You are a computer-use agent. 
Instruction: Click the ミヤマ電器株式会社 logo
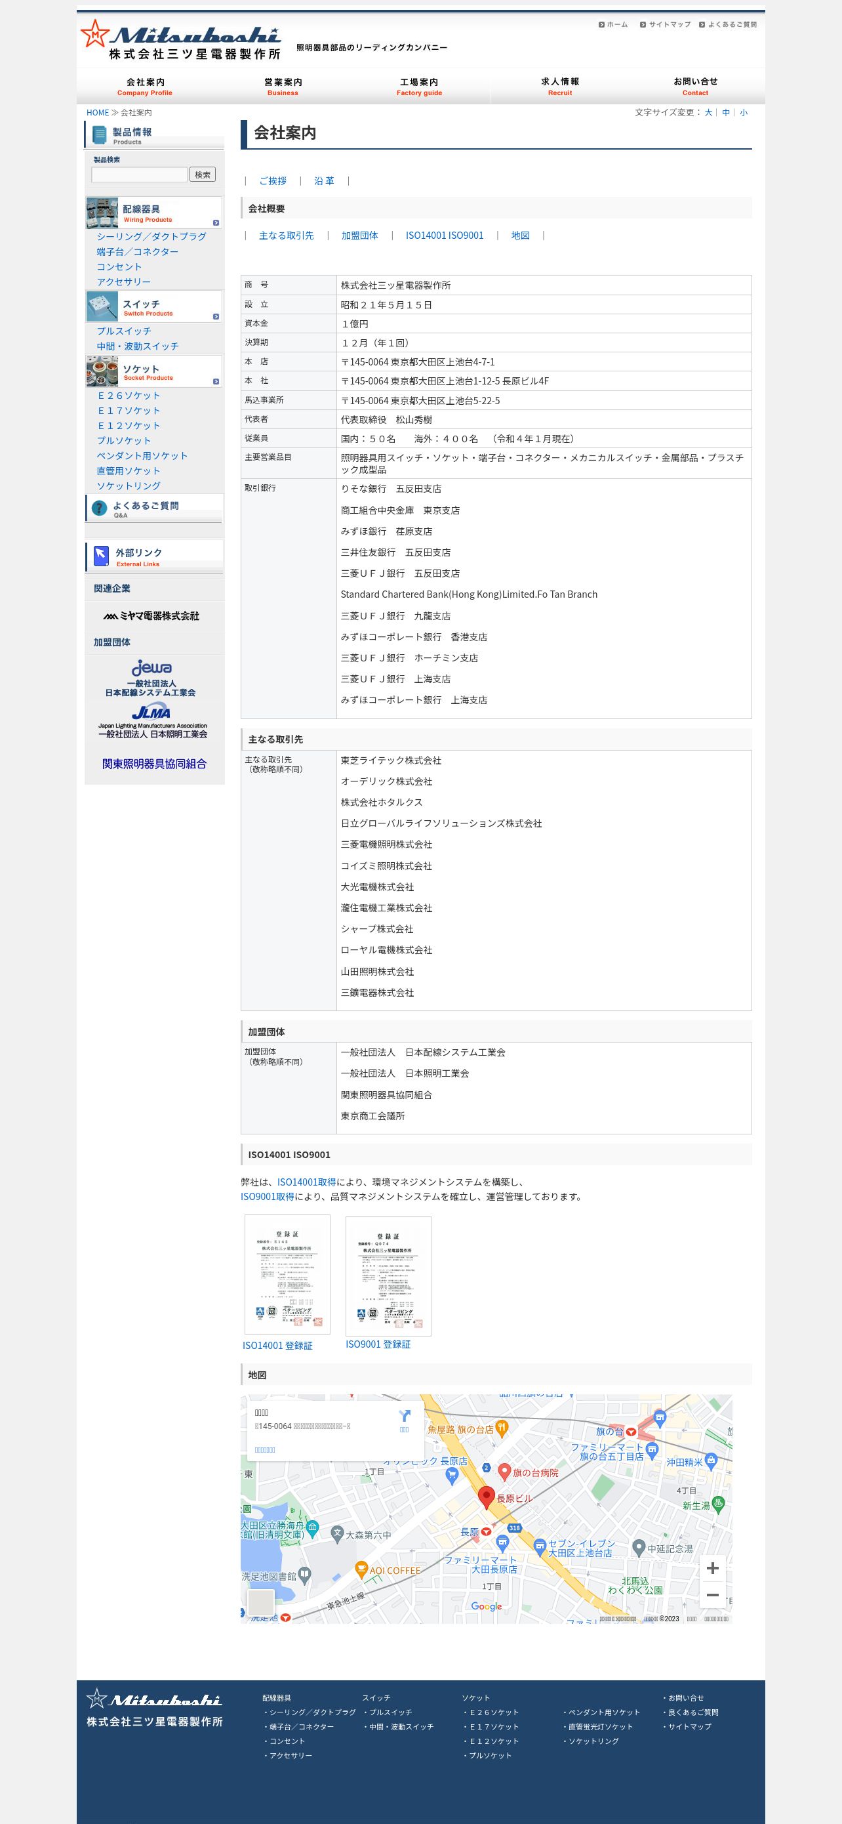coord(151,616)
